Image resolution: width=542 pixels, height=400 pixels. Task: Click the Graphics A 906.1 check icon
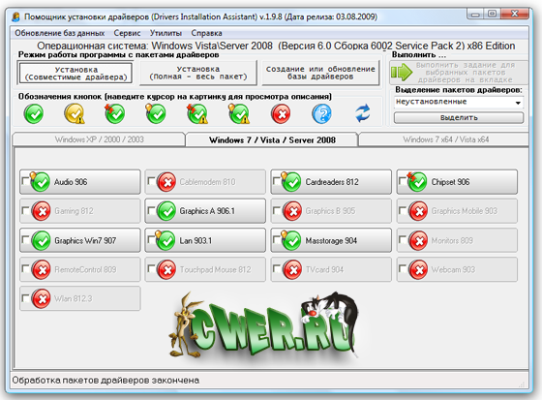pos(166,211)
